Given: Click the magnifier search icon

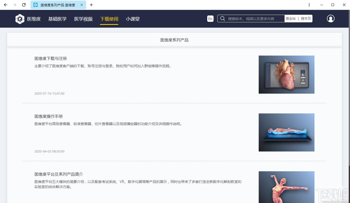Looking at the screenshot, I should coord(223,19).
